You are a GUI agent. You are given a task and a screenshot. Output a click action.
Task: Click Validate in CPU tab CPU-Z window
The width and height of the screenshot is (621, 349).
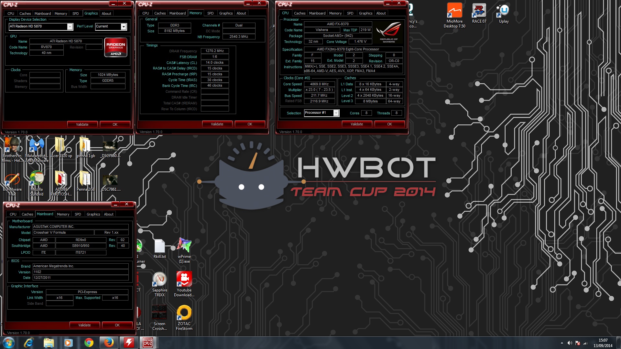click(357, 124)
